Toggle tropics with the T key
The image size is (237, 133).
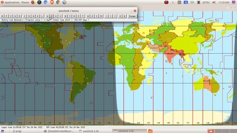tap(83, 16)
